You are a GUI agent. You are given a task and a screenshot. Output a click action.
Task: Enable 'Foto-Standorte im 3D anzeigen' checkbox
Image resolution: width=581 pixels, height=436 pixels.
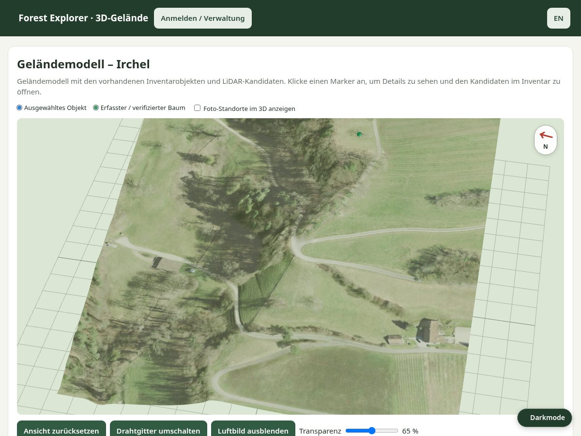[x=197, y=108]
